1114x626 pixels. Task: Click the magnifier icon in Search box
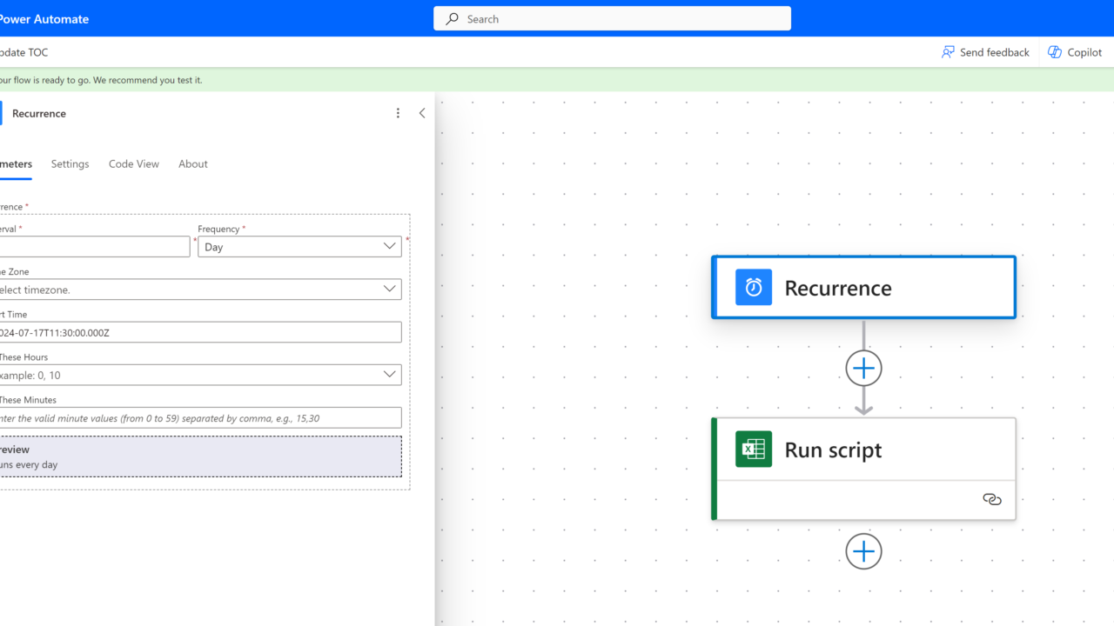452,19
